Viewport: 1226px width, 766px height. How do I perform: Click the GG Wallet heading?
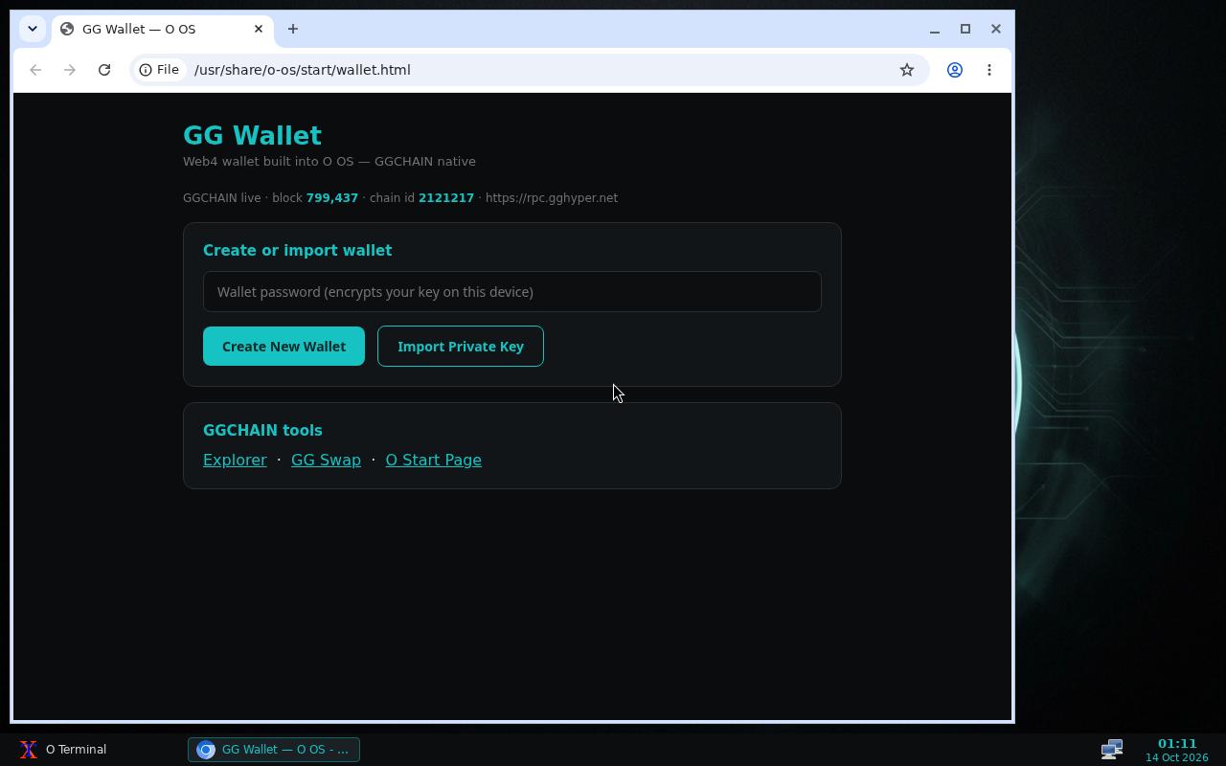click(252, 136)
